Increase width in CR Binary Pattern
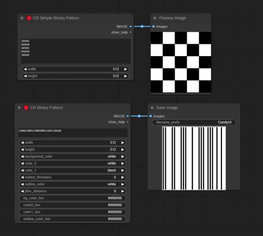Image resolution: width=263 pixels, height=236 pixels. [x=123, y=143]
